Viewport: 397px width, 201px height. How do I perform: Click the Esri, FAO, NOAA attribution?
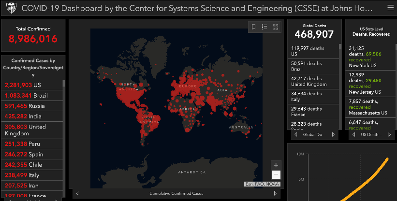click(262, 184)
